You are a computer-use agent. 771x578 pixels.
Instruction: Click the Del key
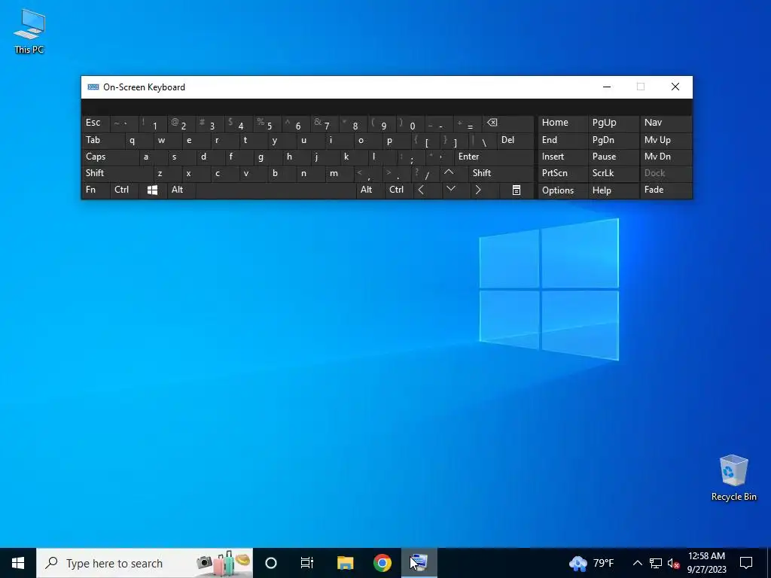pyautogui.click(x=516, y=140)
